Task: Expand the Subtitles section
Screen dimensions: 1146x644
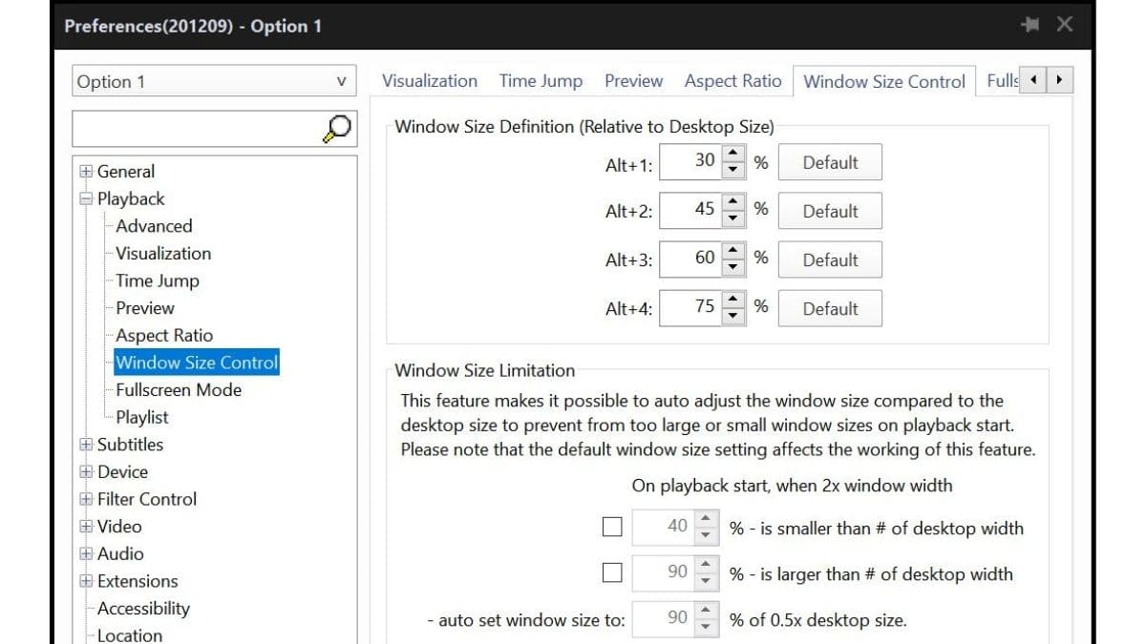Action: coord(86,444)
